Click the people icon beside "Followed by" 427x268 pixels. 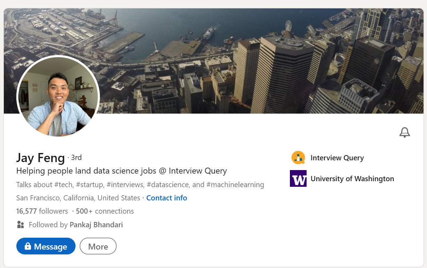click(21, 225)
